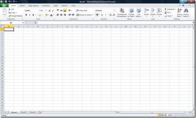Apply the Fill Color bucket
196x118 pixels.
(46, 15)
